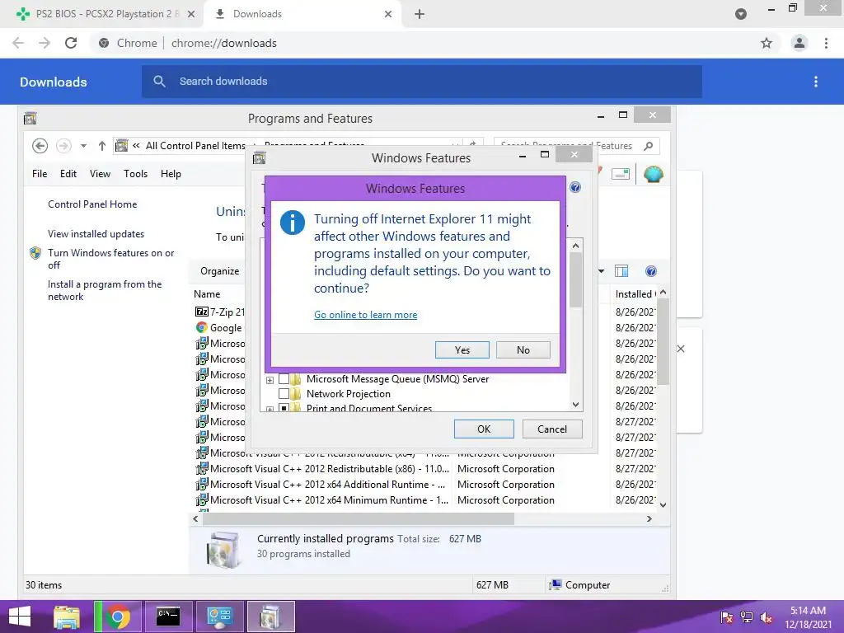Expand Print and Document Services node
This screenshot has height=633, width=844.
[270, 409]
